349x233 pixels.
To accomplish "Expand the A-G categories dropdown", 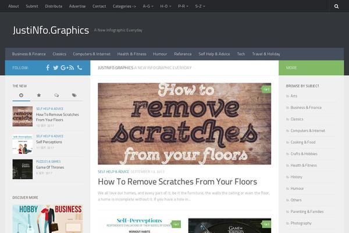I will pos(148,6).
